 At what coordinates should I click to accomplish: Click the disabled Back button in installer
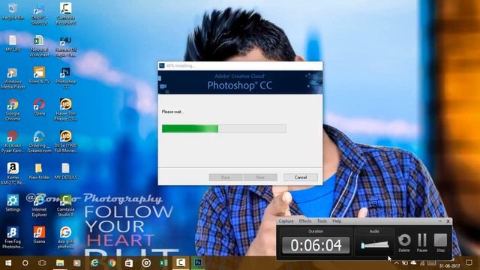pos(226,177)
